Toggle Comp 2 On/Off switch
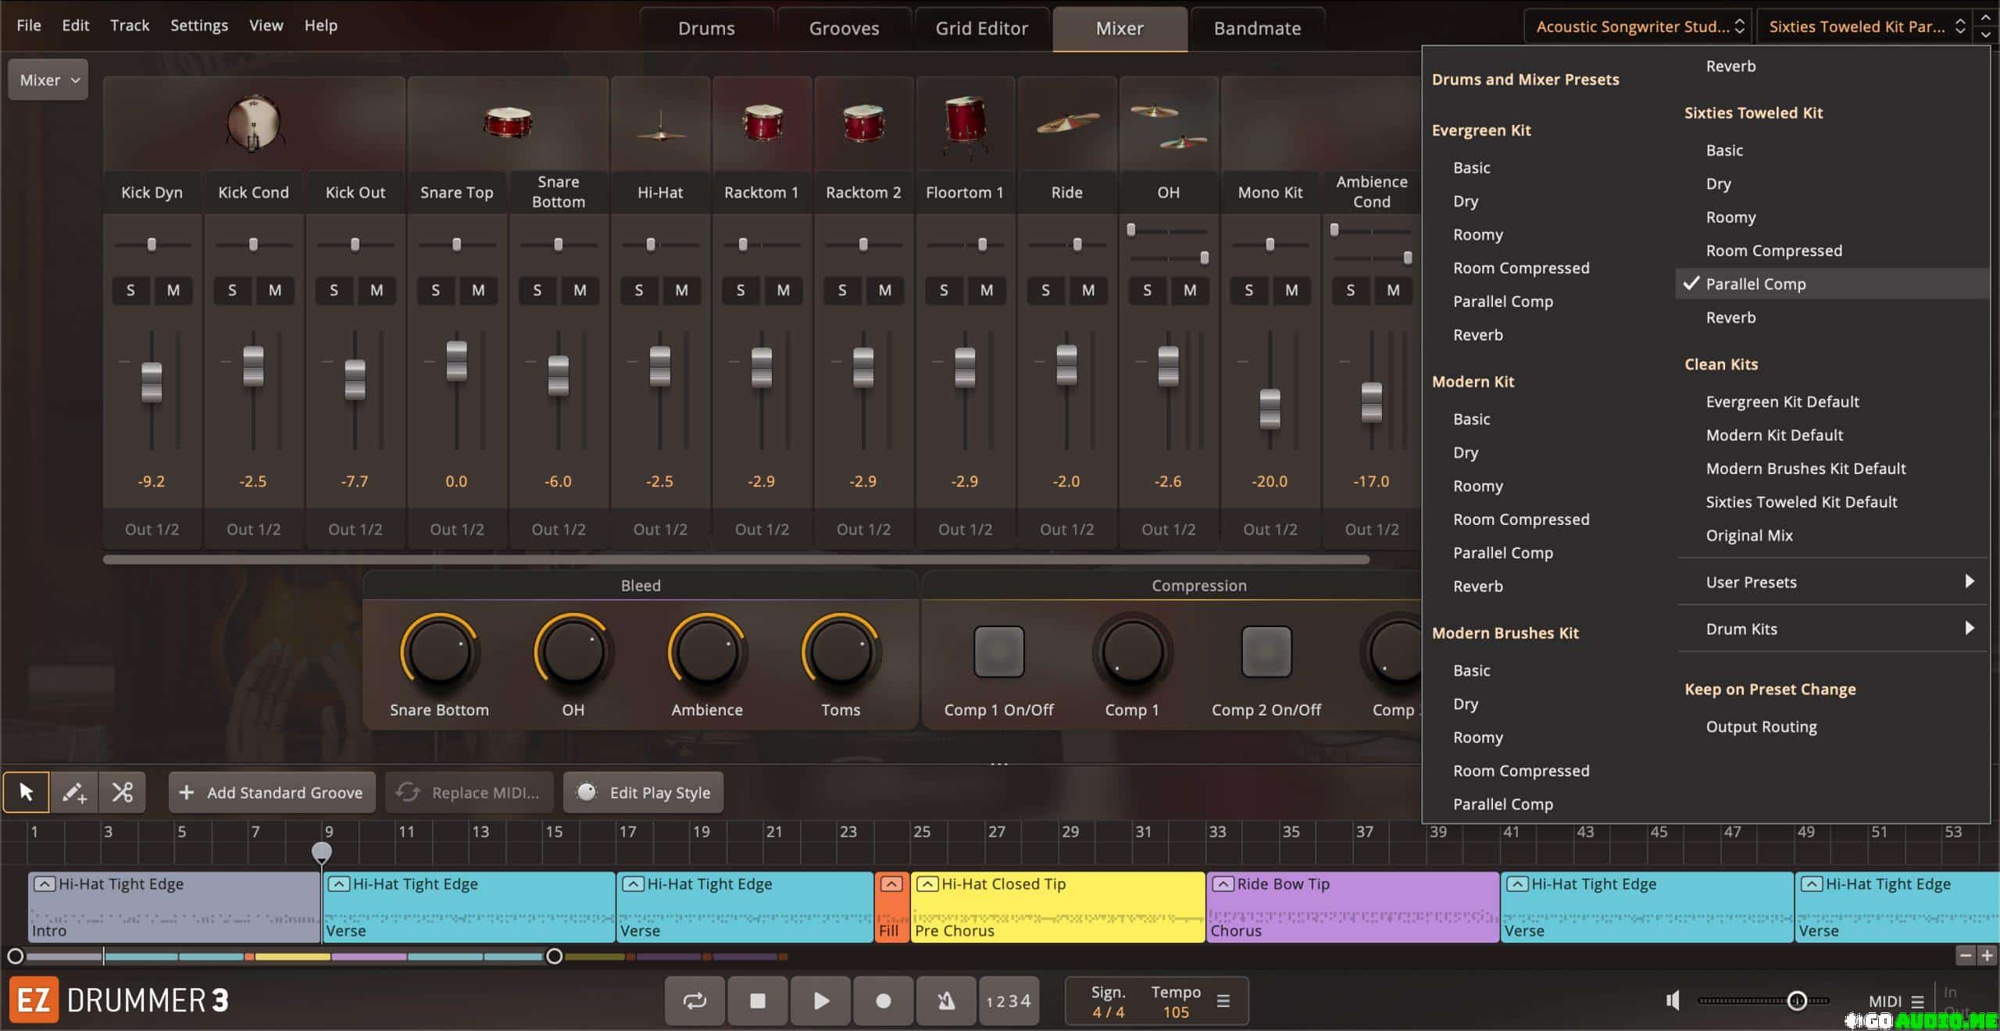 click(1266, 651)
